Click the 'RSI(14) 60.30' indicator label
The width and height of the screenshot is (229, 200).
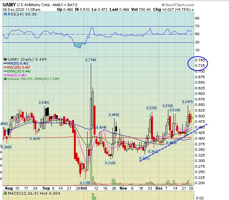tap(22, 14)
